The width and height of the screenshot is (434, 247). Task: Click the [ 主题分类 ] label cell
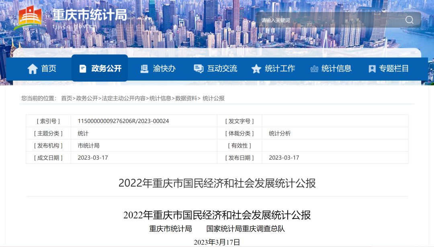49,134
